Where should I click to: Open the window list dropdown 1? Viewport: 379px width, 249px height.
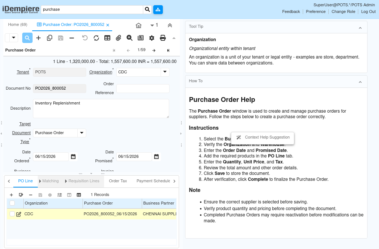click(x=154, y=25)
